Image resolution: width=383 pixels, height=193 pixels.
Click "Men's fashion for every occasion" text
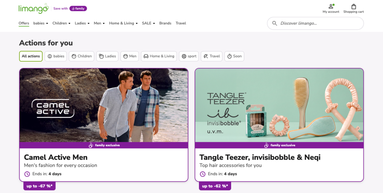coord(61,165)
